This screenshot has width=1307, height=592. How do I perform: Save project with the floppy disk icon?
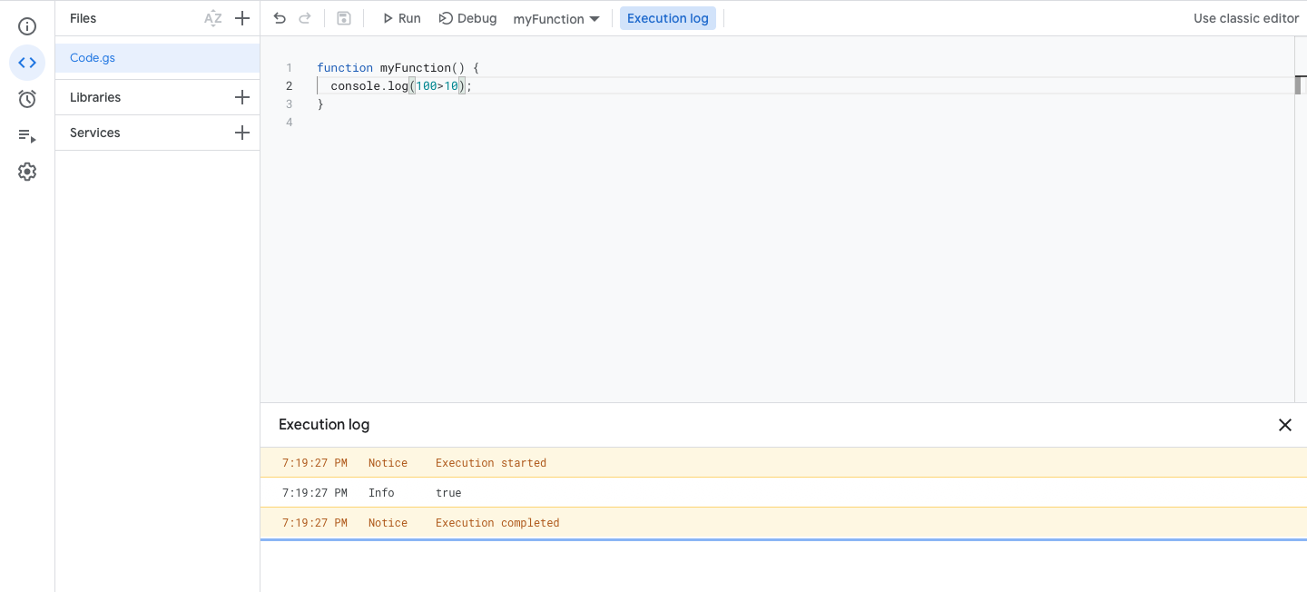pos(344,18)
